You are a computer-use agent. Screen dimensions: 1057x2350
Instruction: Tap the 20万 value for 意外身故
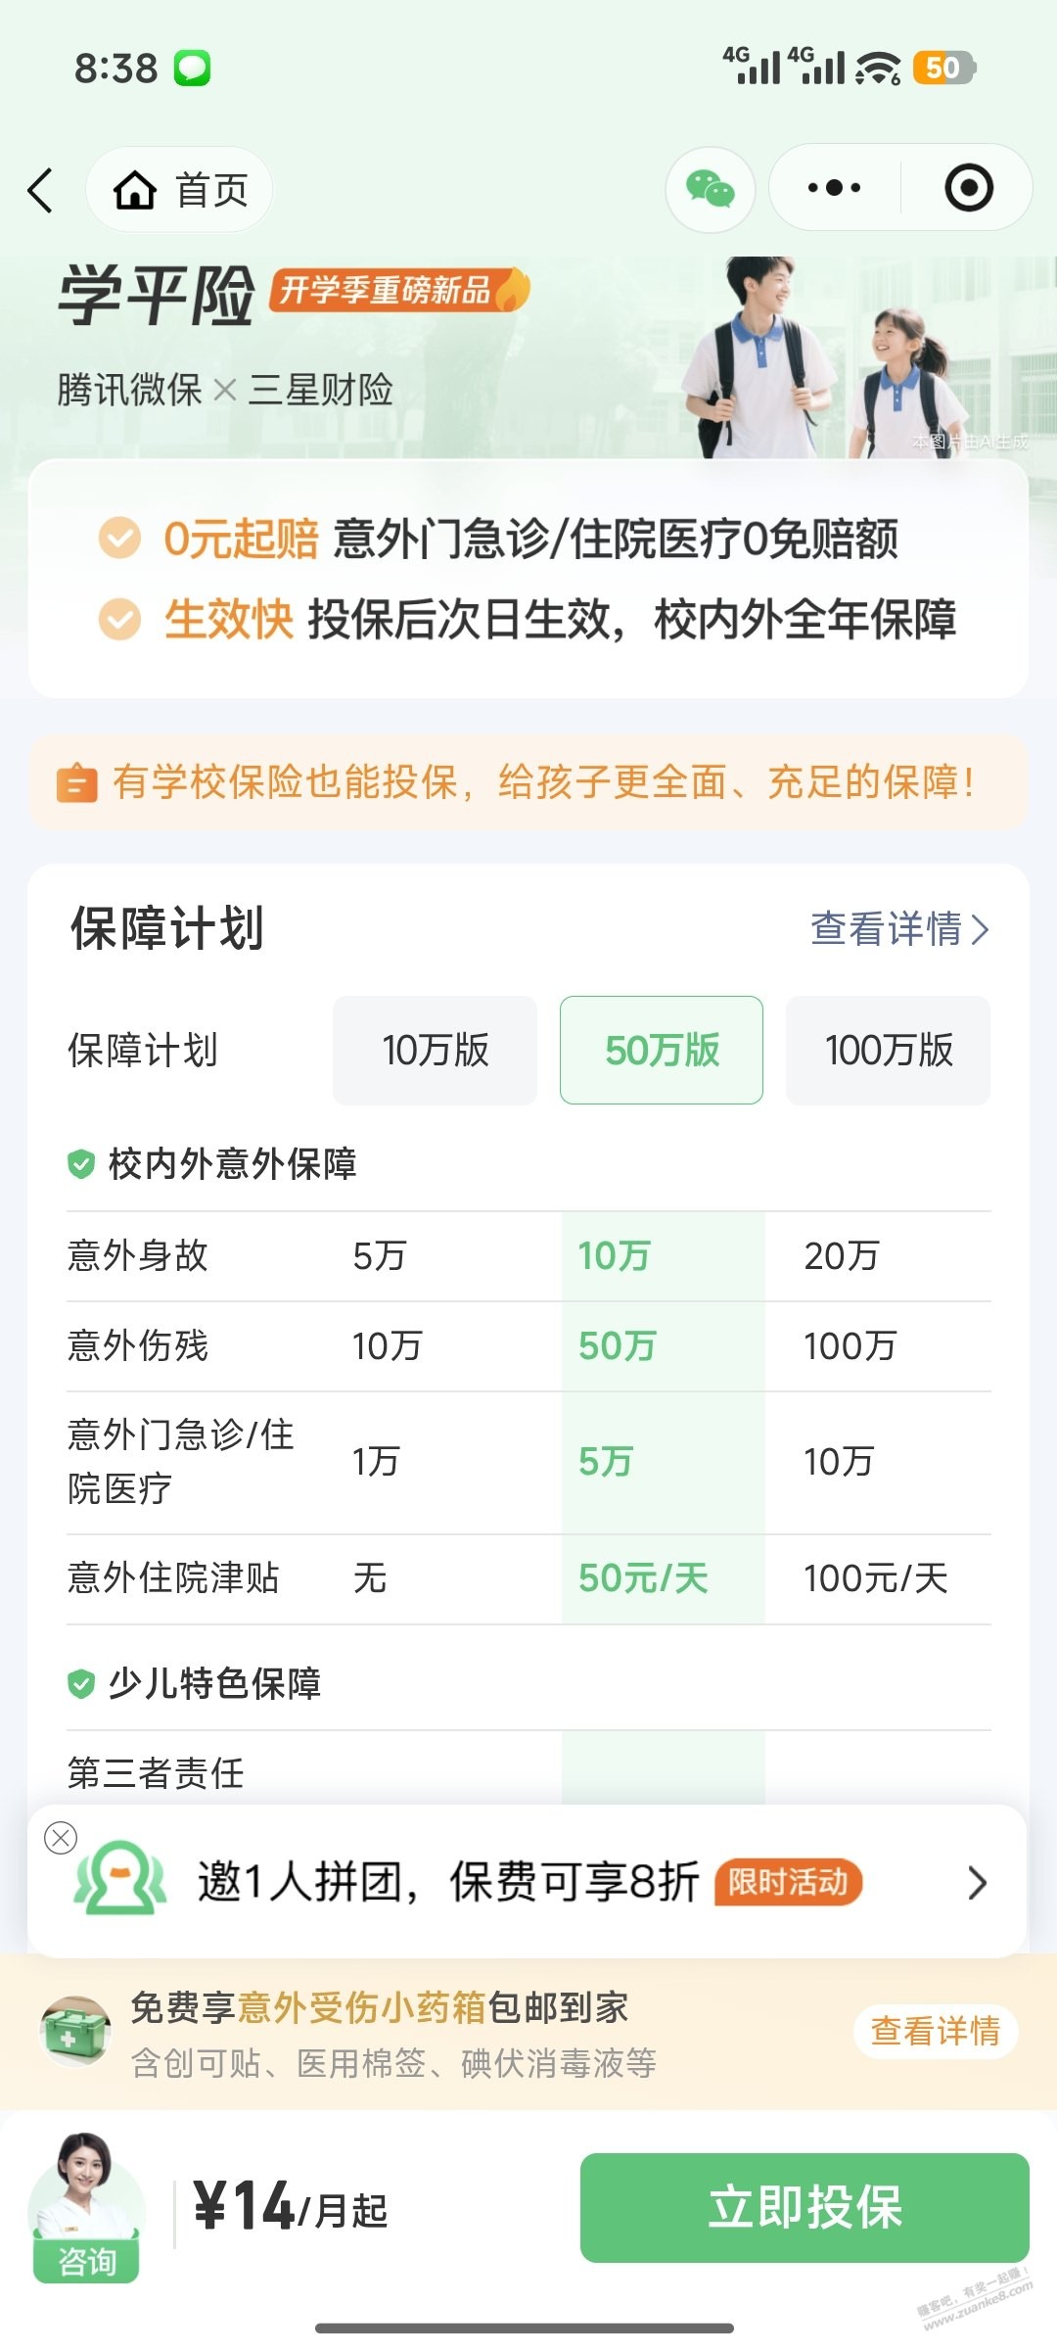pos(842,1255)
